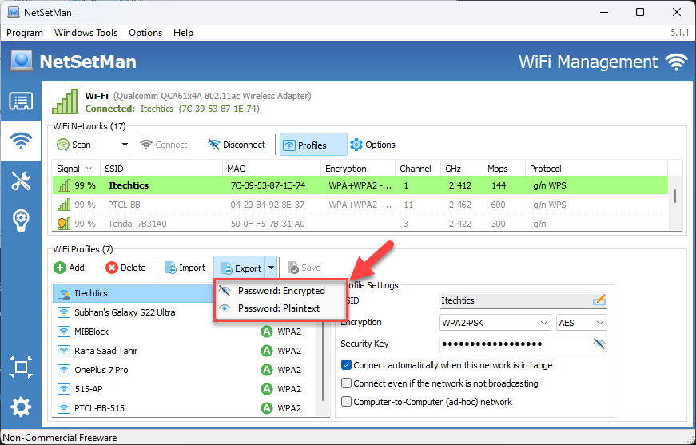Select the Itechtics network row
Viewport: 696px width, 445px height.
coord(360,185)
